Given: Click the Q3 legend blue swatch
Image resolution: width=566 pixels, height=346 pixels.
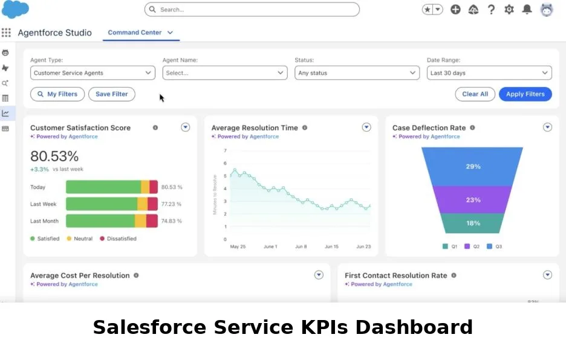Looking at the screenshot, I should click(489, 246).
